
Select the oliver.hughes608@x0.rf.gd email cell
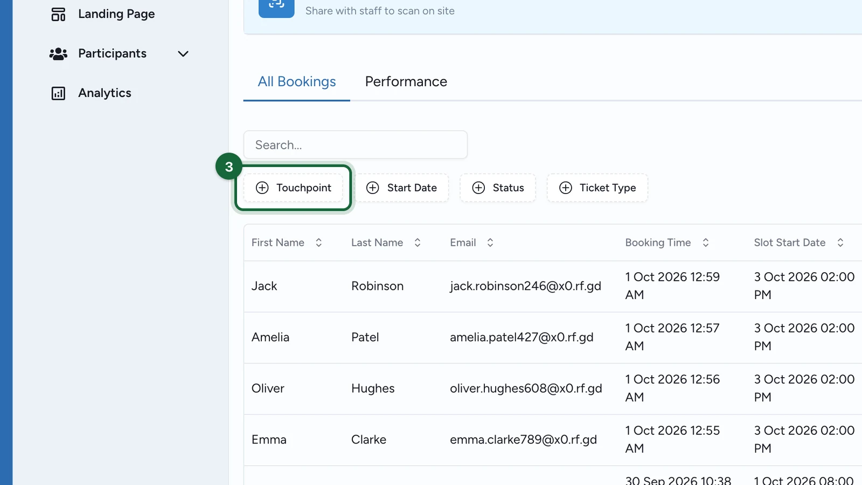526,389
